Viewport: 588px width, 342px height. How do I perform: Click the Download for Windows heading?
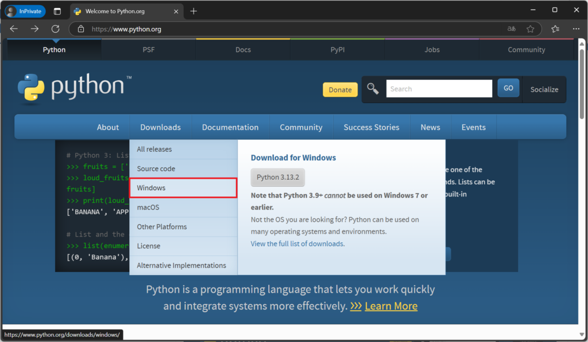coord(293,158)
